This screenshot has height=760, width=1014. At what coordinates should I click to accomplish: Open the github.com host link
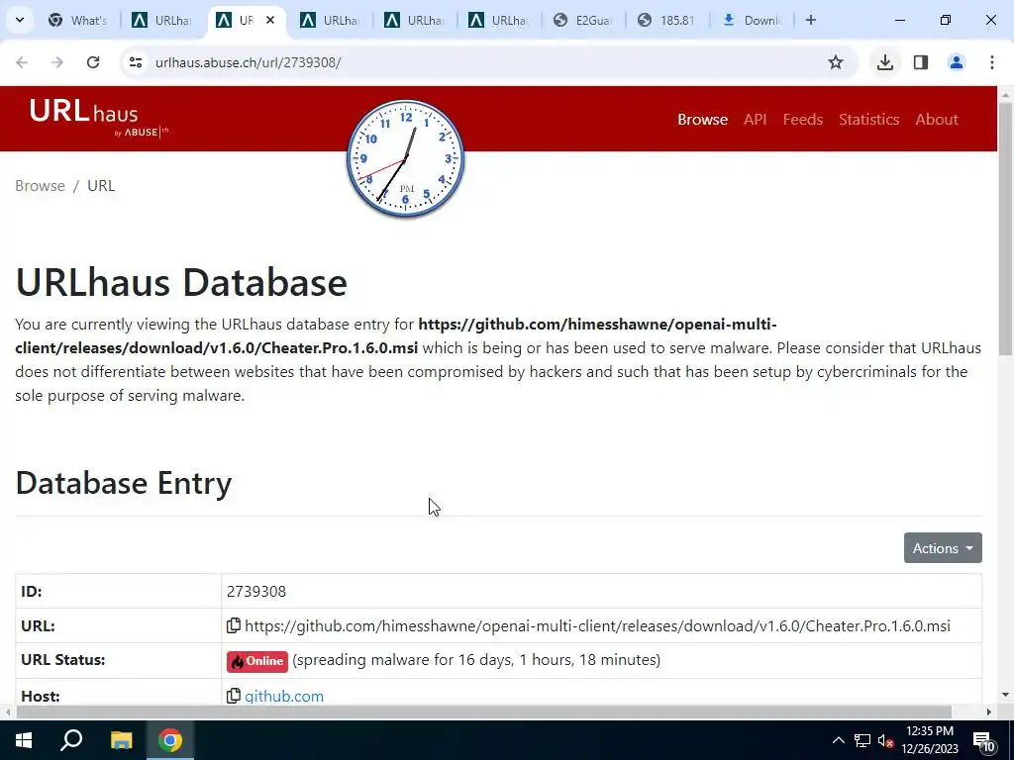[284, 696]
